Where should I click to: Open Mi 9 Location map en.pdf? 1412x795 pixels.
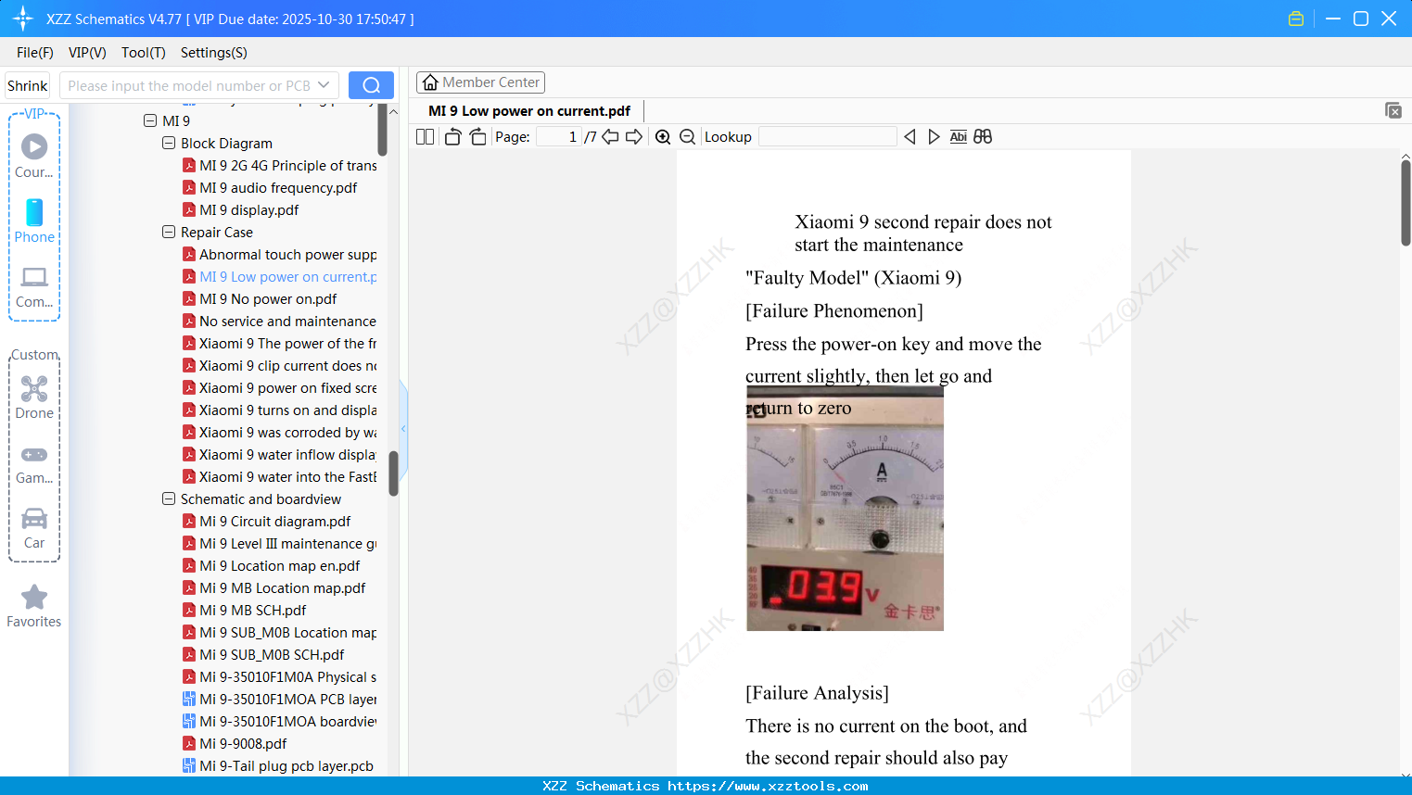coord(272,565)
